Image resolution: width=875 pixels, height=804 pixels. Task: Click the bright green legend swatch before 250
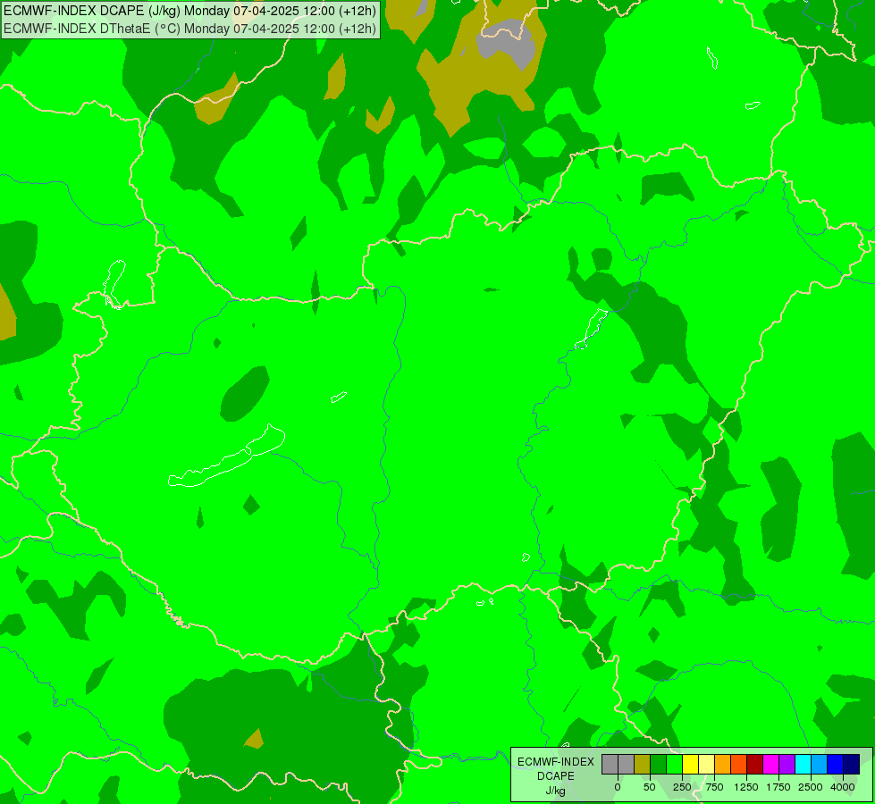coord(674,765)
